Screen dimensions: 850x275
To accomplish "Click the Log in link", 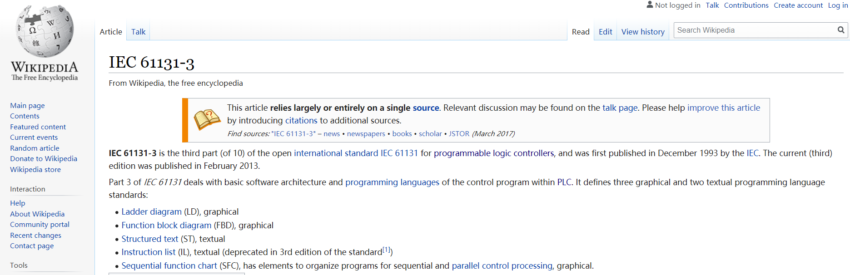I will [838, 5].
